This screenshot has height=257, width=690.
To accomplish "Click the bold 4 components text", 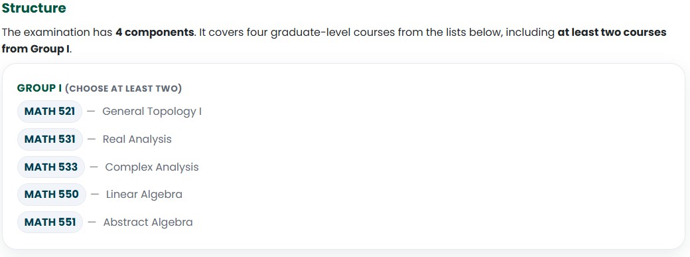I will click(155, 33).
